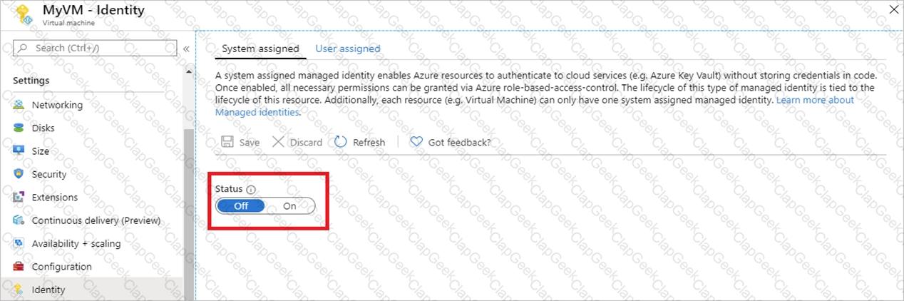Click the Disks icon in sidebar

tap(19, 128)
